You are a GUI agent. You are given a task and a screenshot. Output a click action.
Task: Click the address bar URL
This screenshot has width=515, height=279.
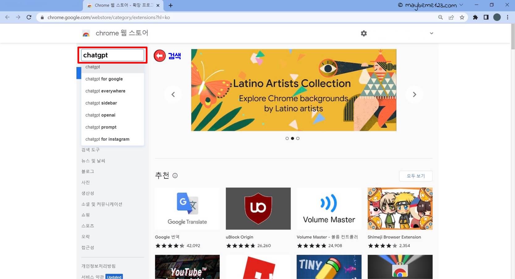109,18
